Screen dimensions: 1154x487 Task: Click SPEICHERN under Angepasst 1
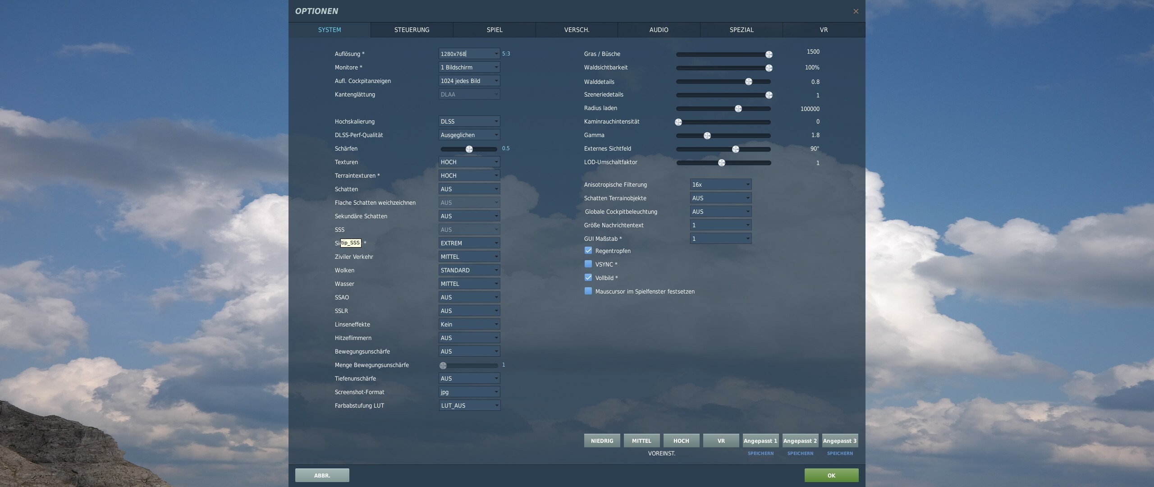pos(760,453)
